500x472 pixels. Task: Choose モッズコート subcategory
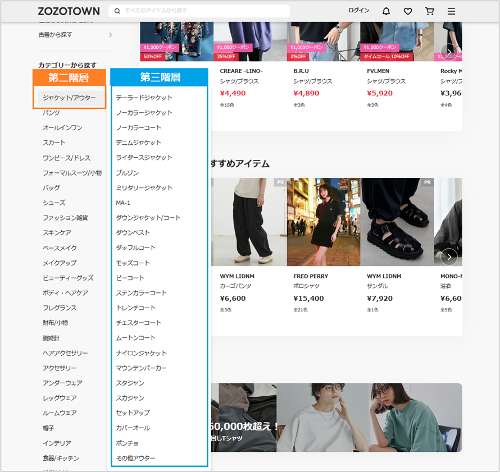point(133,263)
